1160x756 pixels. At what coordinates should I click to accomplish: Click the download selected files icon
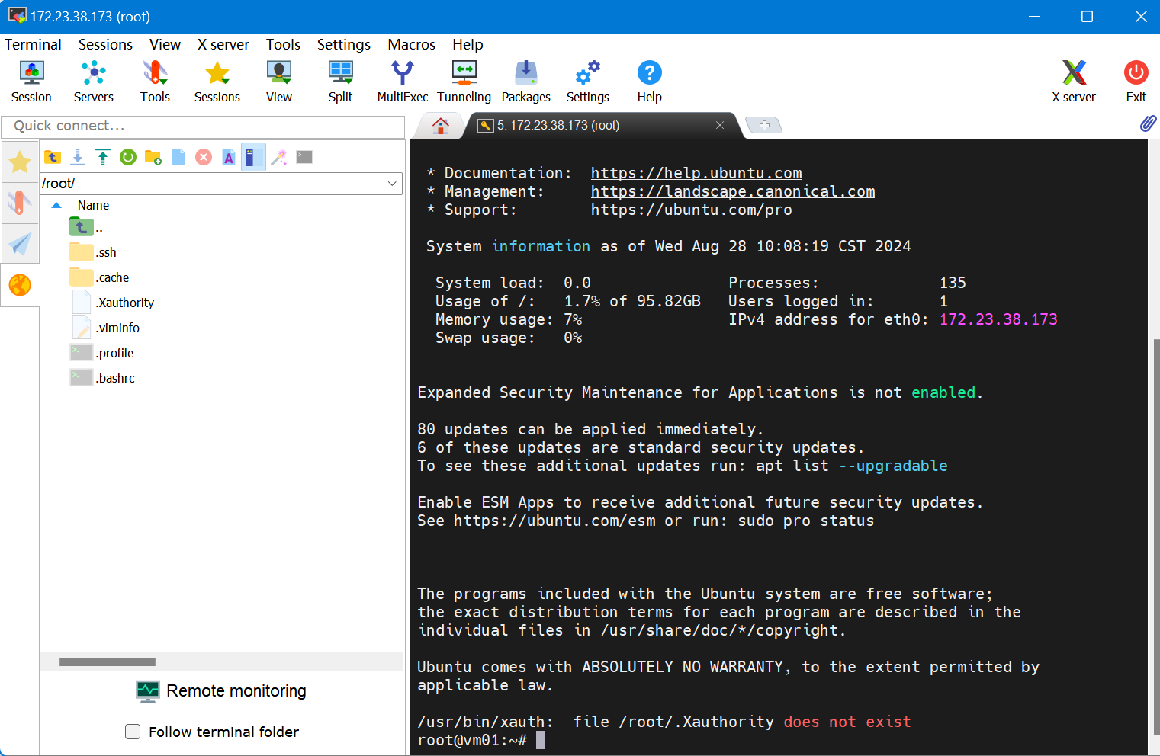point(78,157)
